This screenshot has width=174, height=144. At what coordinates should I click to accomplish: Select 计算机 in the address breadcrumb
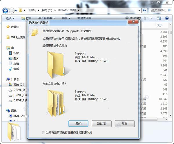[x=32, y=10]
